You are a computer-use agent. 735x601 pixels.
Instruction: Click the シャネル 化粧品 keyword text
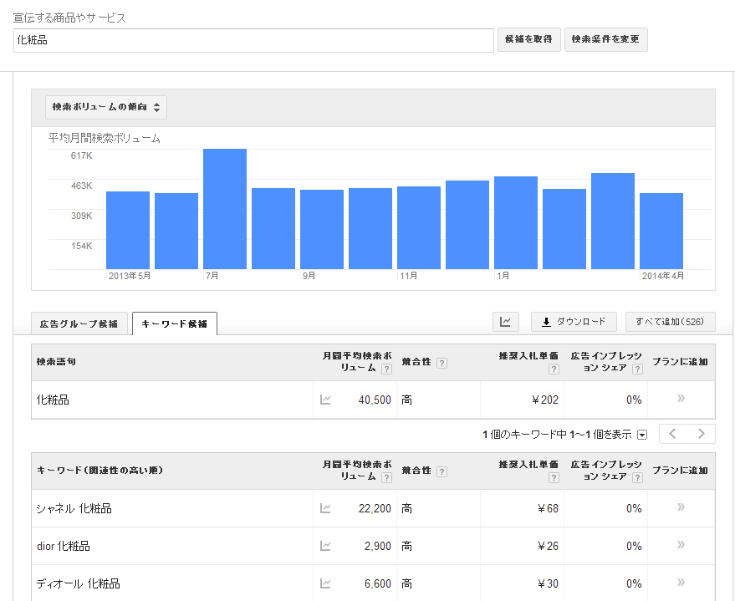pos(74,508)
